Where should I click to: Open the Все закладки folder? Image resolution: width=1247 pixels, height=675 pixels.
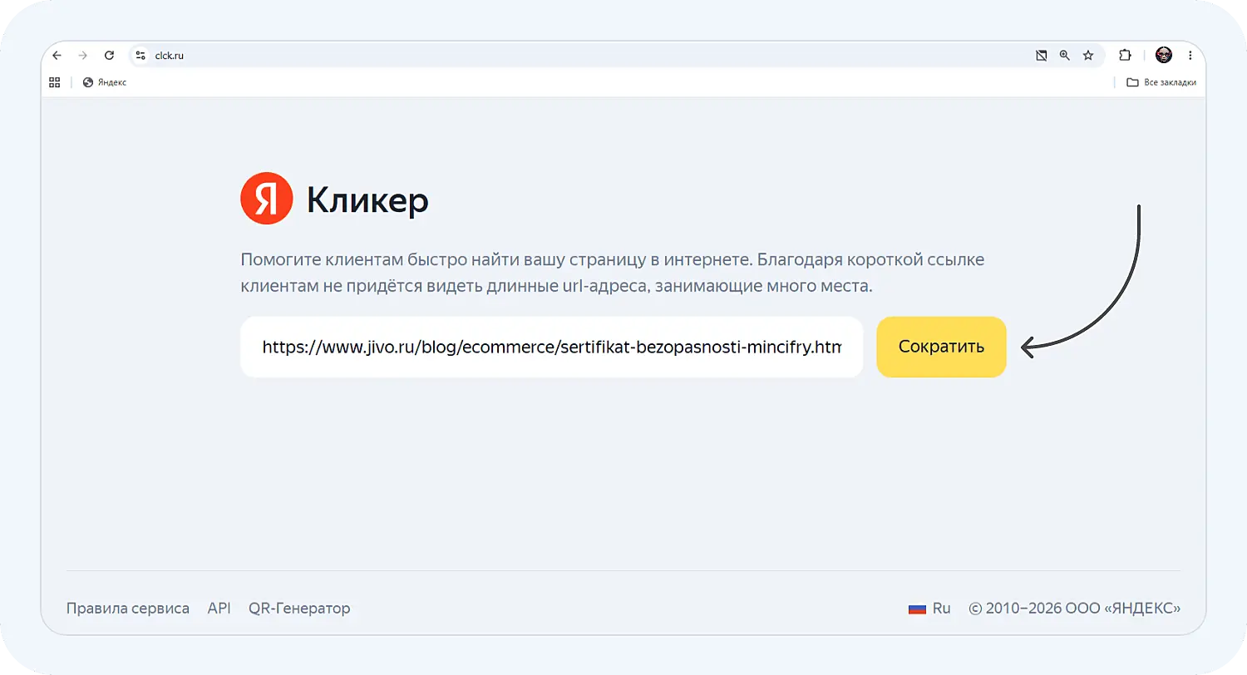point(1161,82)
